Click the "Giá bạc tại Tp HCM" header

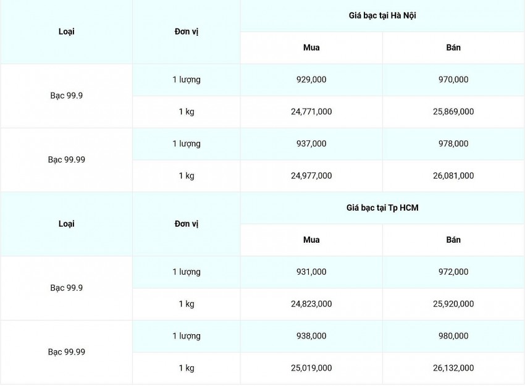click(382, 208)
